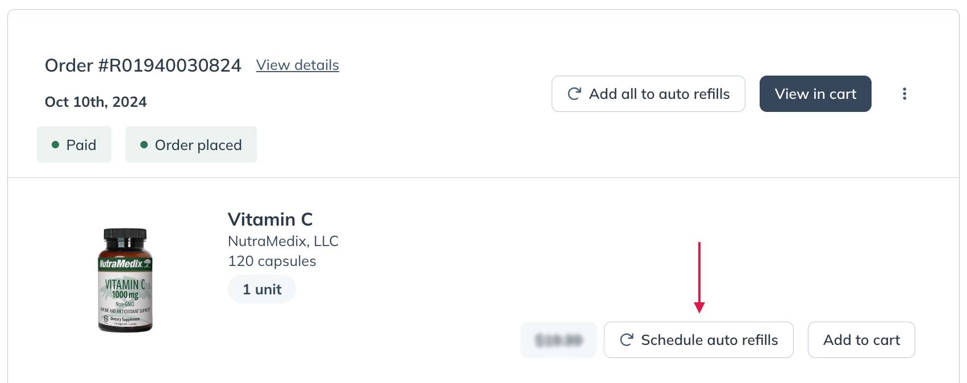Viewport: 967px width, 383px height.
Task: Click the Oct 10th, 2024 date
Action: coord(96,102)
